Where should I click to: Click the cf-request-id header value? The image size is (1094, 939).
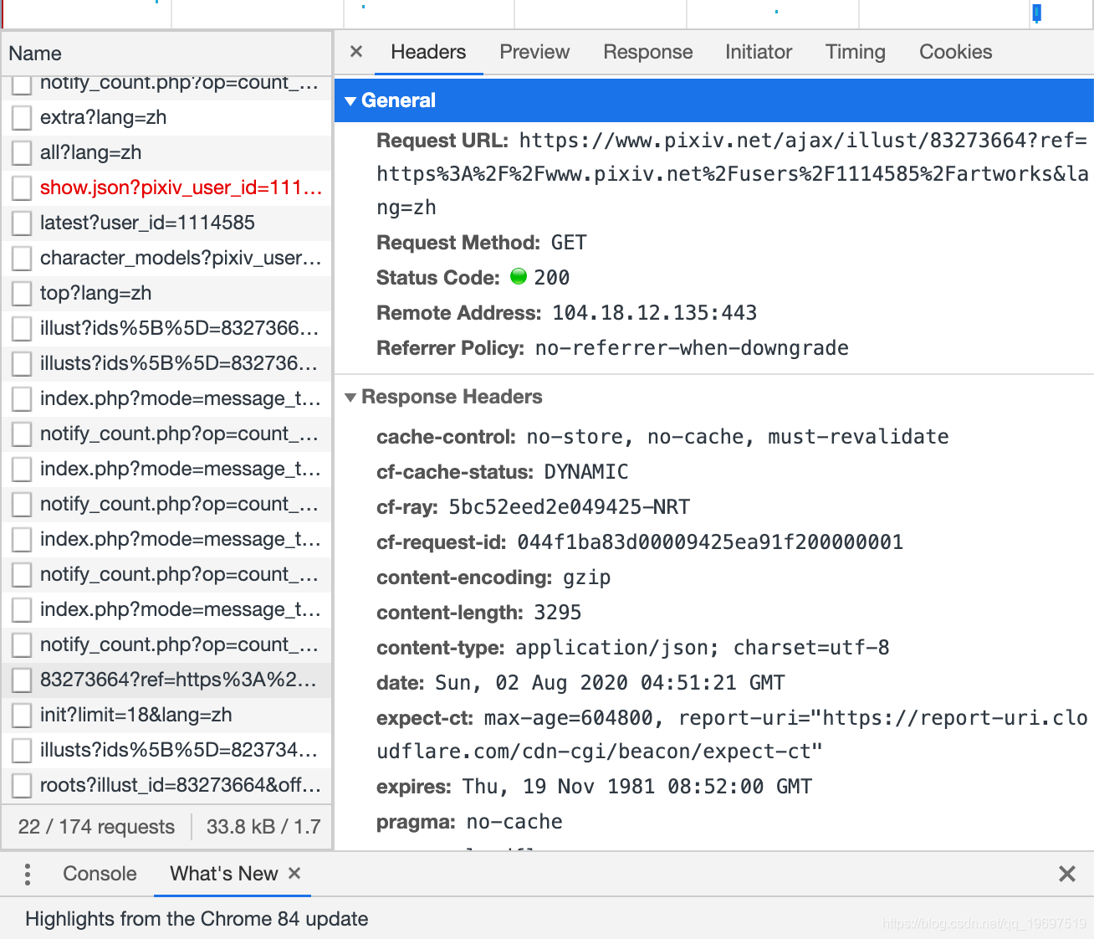tap(710, 542)
